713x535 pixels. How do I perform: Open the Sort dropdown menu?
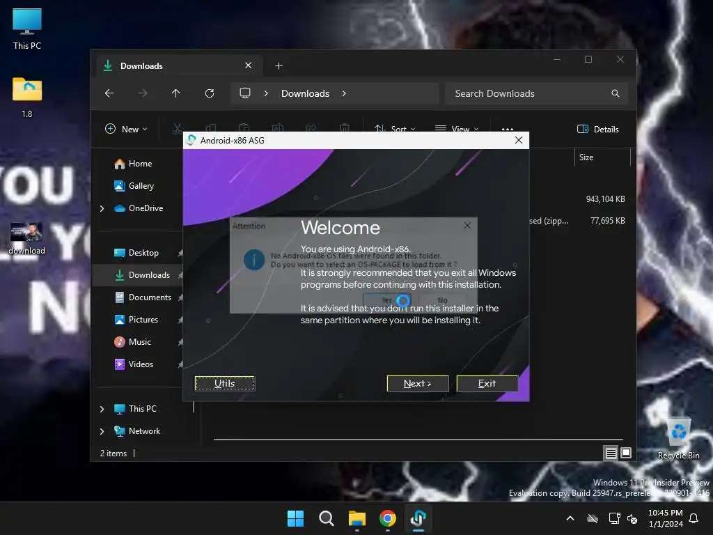pos(394,129)
